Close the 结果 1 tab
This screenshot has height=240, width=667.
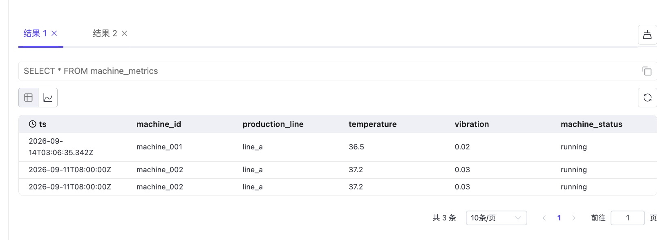coord(54,33)
